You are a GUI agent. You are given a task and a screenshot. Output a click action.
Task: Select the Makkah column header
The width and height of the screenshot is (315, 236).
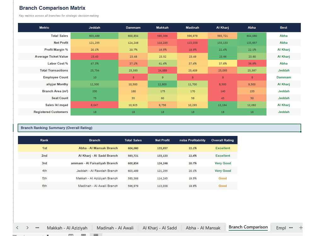[x=162, y=27]
